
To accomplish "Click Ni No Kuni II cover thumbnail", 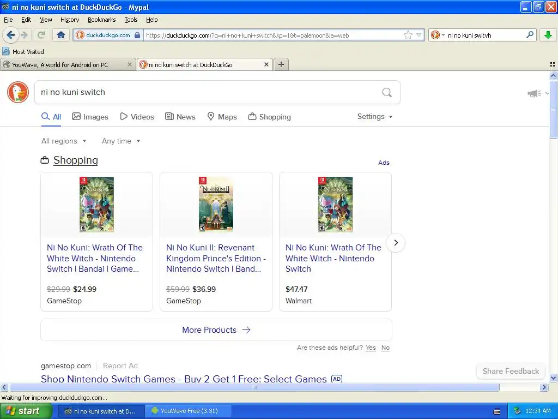I will 216,205.
